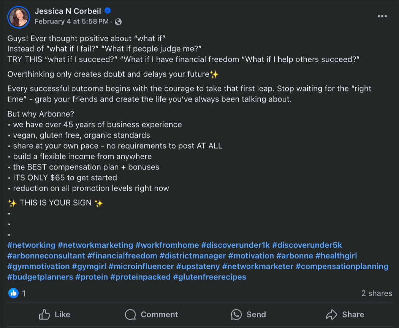Click the #financialfreedom hashtag link
399x328 pixels.
122,256
